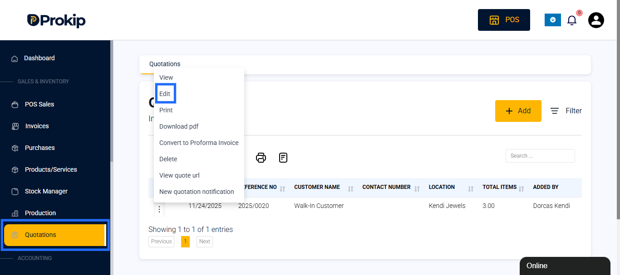The height and width of the screenshot is (275, 620).
Task: Click the 3.00 total items cell
Action: click(x=488, y=206)
